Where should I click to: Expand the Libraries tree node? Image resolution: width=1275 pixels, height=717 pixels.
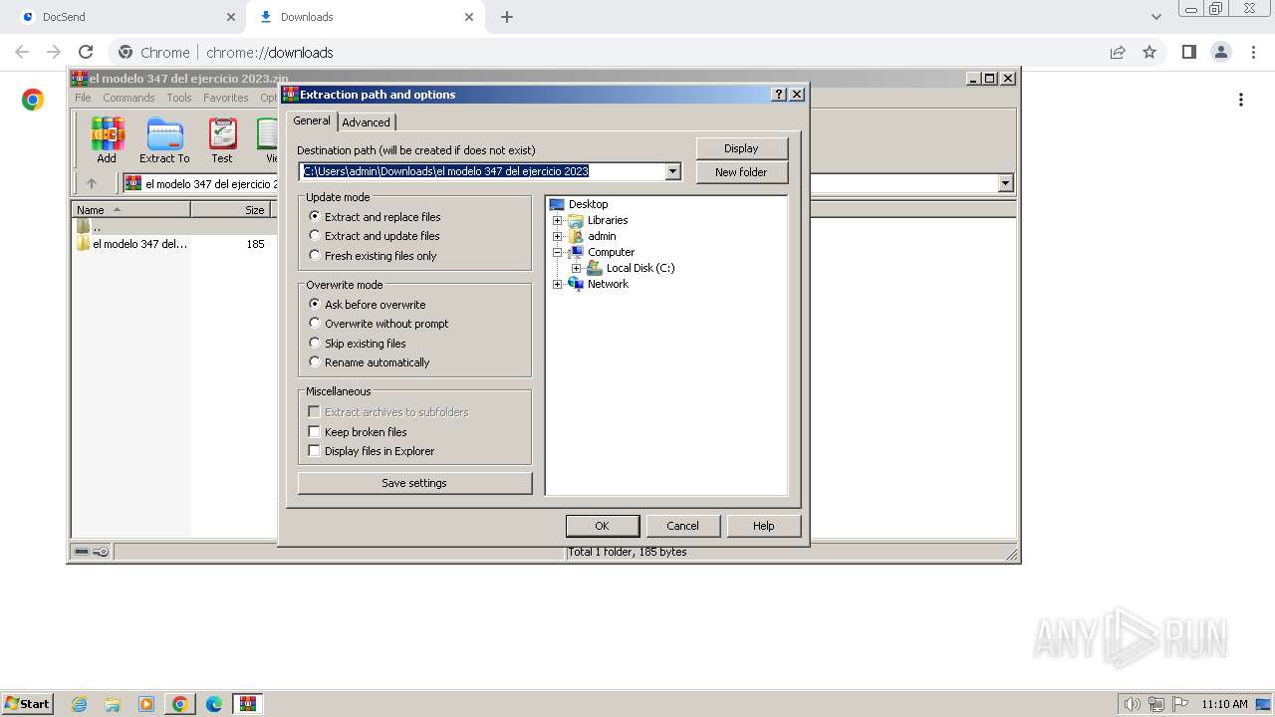pos(558,220)
